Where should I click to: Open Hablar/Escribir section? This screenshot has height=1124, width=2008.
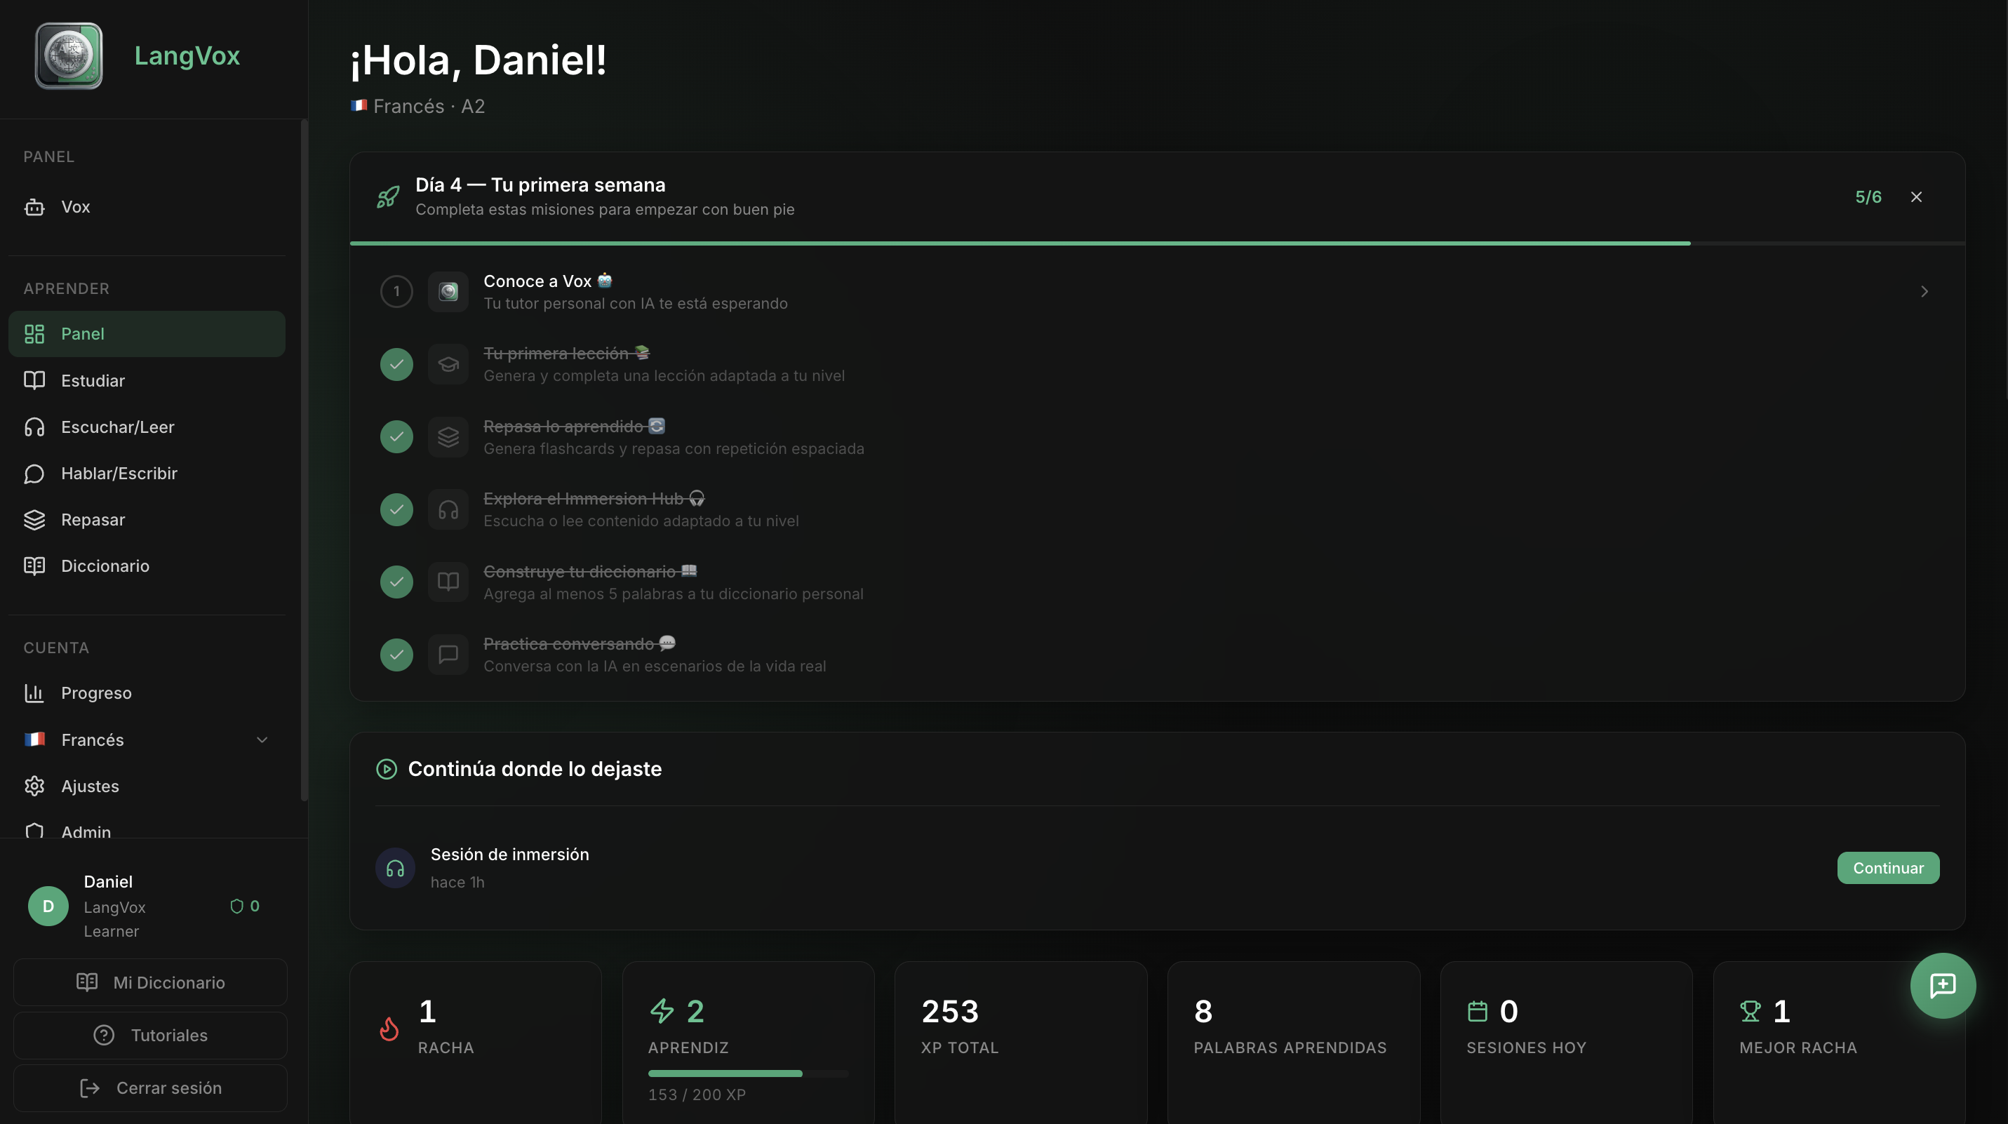point(147,473)
